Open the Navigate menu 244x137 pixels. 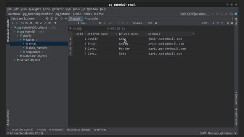(35, 9)
